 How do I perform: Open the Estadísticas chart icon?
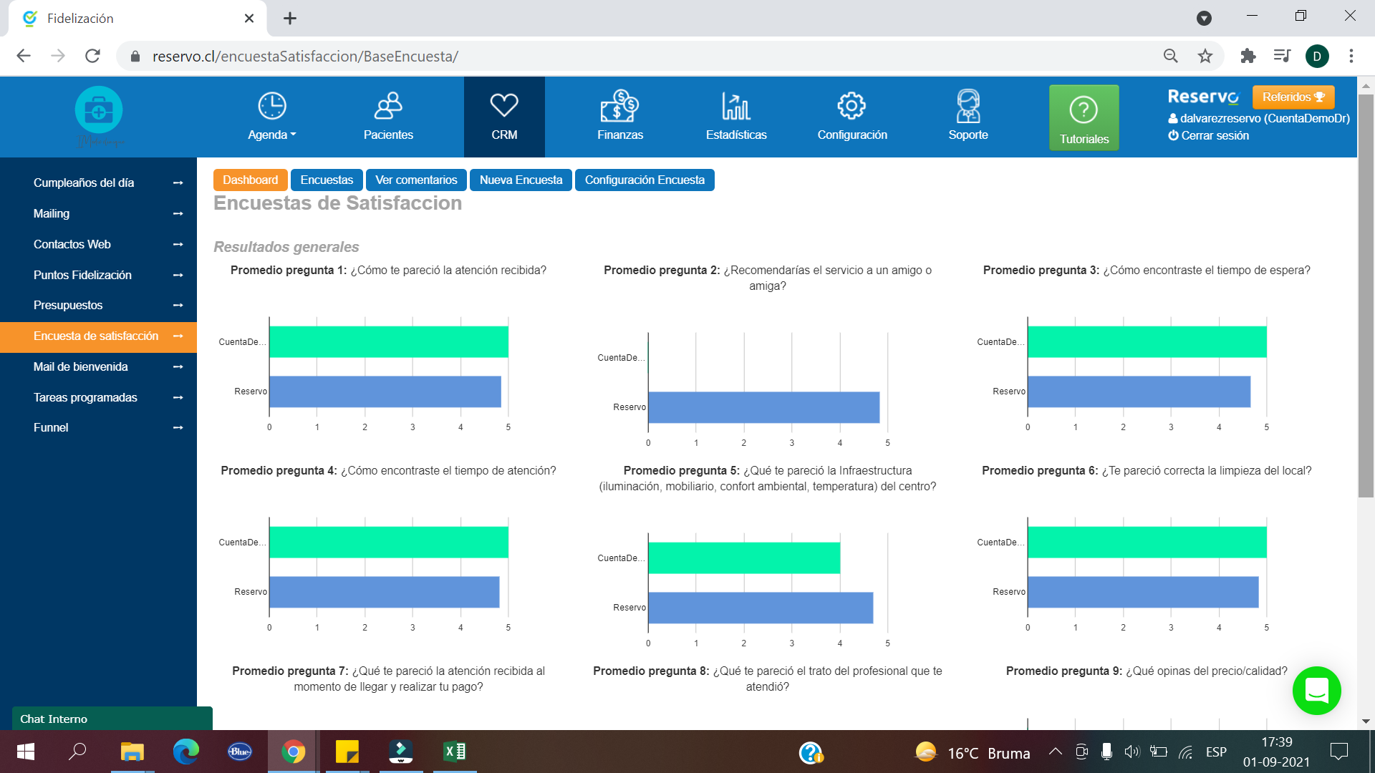coord(735,107)
